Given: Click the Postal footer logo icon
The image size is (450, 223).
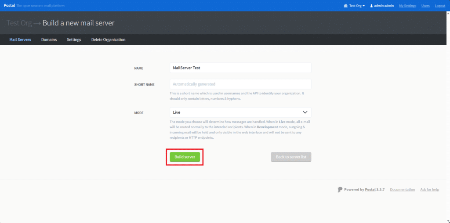Looking at the screenshot, I should click(340, 190).
